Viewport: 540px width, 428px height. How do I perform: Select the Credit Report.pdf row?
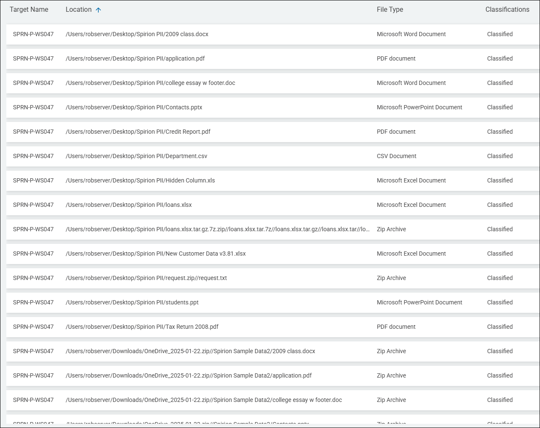coord(138,132)
